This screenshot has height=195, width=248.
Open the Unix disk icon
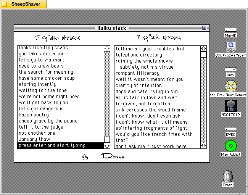point(230,69)
